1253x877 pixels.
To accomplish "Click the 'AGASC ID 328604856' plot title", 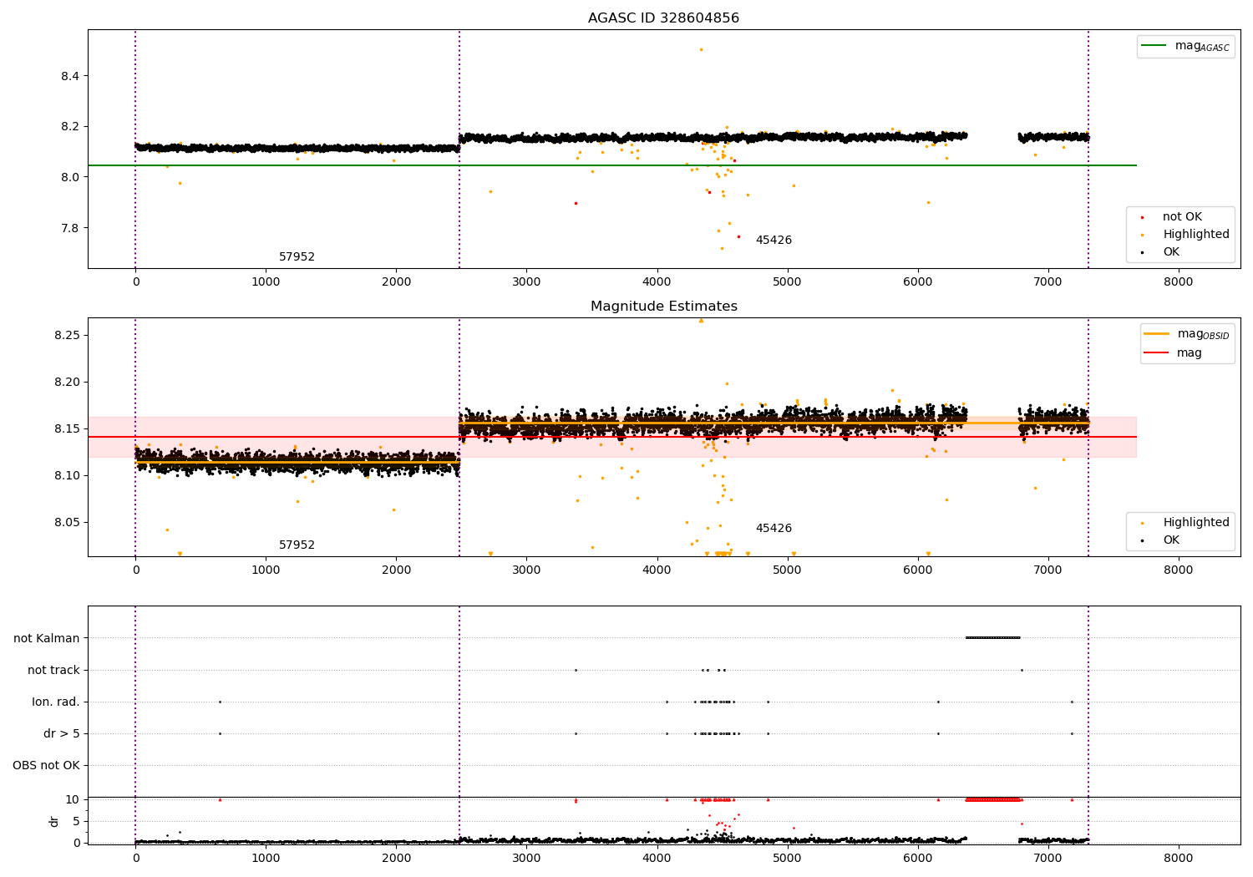I will [663, 18].
